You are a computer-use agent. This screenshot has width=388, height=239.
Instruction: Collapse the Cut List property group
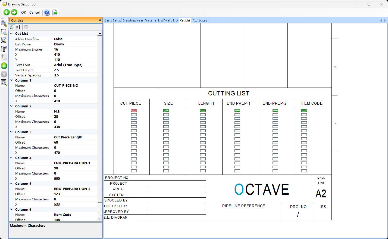(11, 34)
